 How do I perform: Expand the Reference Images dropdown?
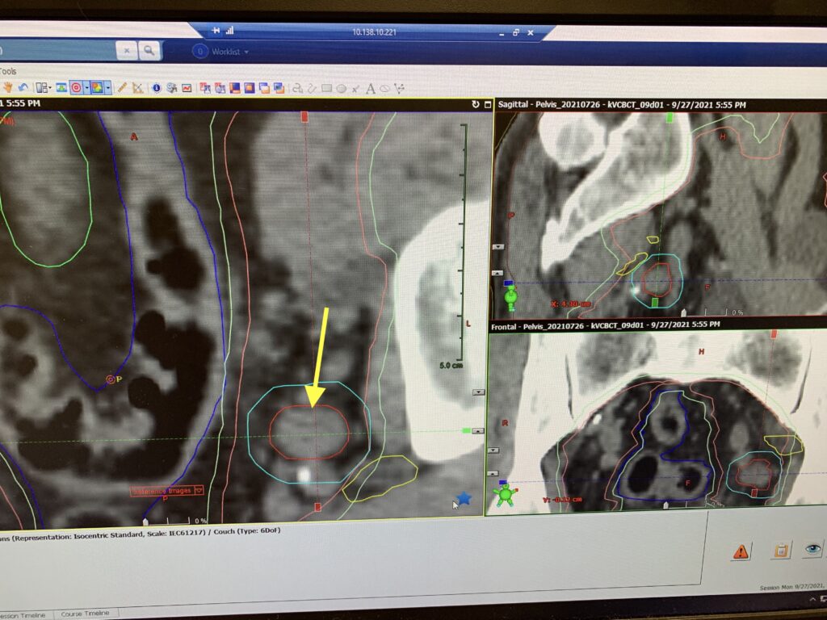point(199,490)
